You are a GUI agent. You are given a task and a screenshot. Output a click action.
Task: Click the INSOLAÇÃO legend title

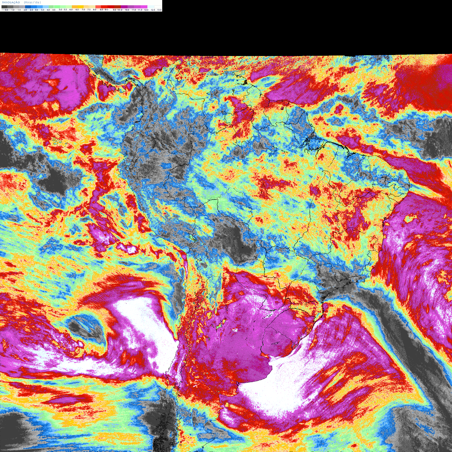(x=11, y=2)
